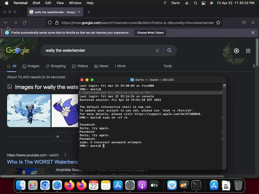This screenshot has height=194, width=259.
Task: Open Launchpad from the dock
Action: click(x=33, y=185)
